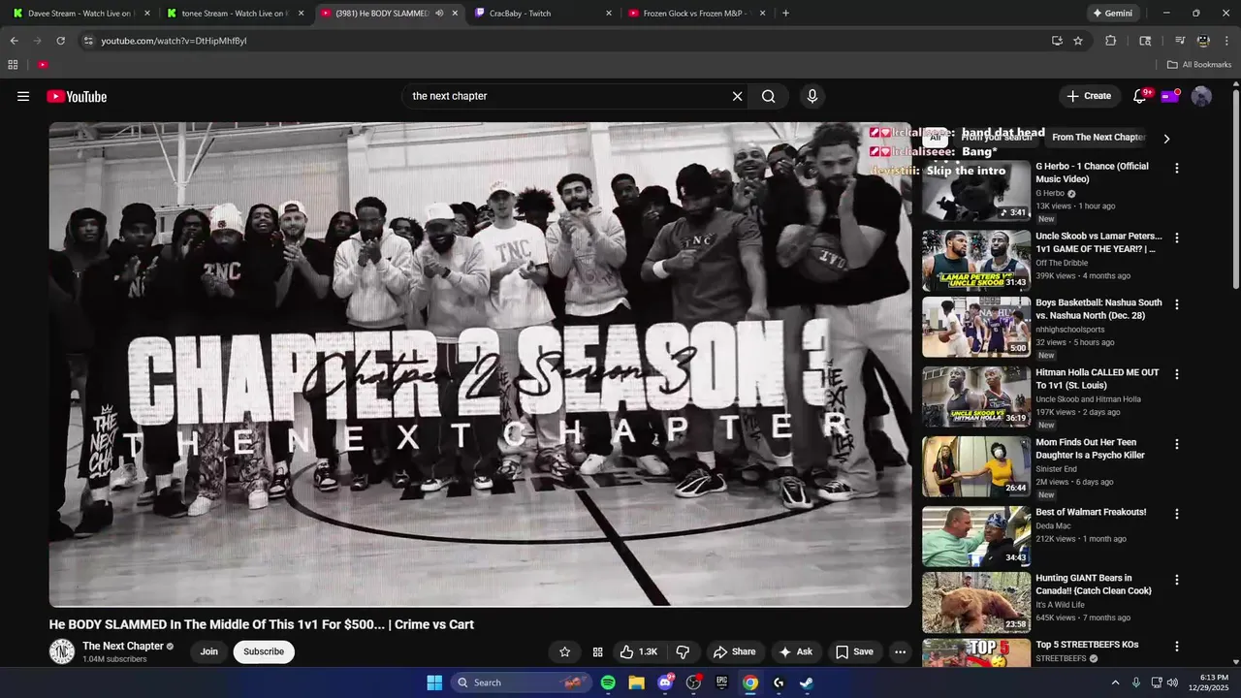Open options for Uncle Skoob vs Lamar Peters
Image resolution: width=1241 pixels, height=698 pixels.
tap(1177, 238)
